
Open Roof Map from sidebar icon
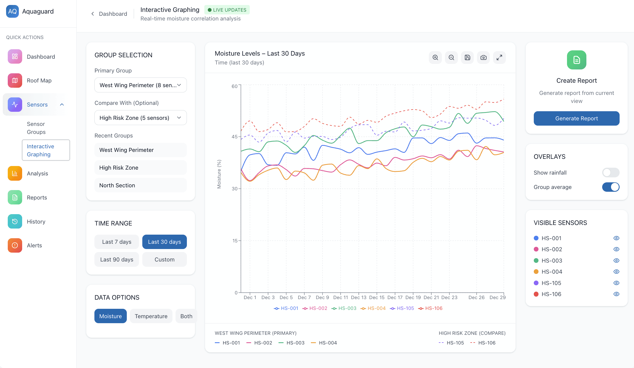[x=15, y=81]
